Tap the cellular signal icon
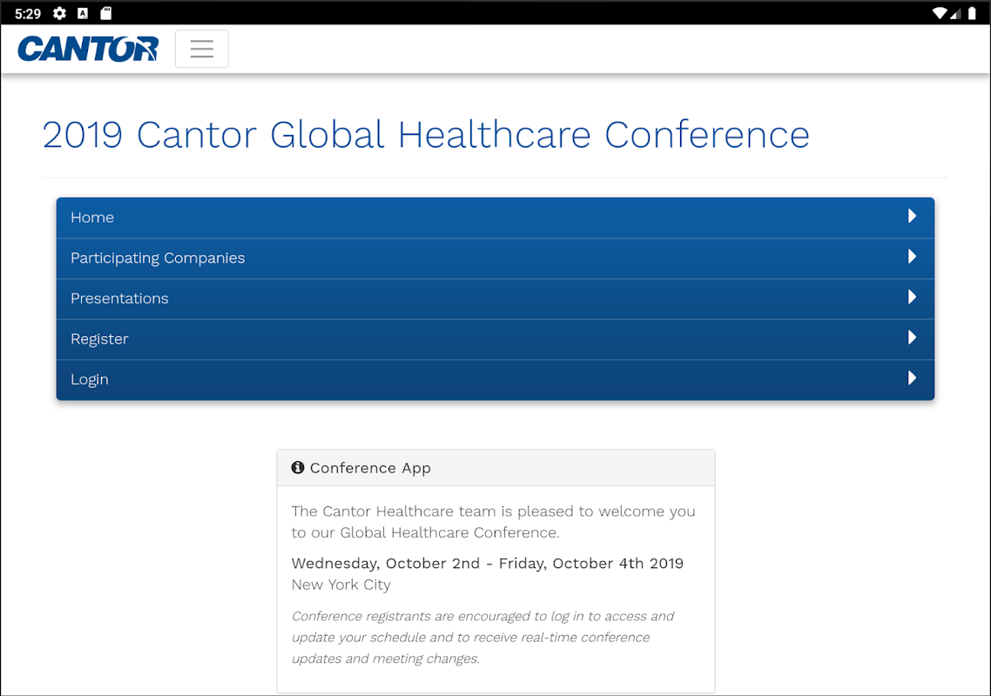 tap(955, 13)
